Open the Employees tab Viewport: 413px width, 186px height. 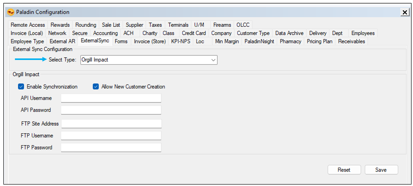pos(363,33)
